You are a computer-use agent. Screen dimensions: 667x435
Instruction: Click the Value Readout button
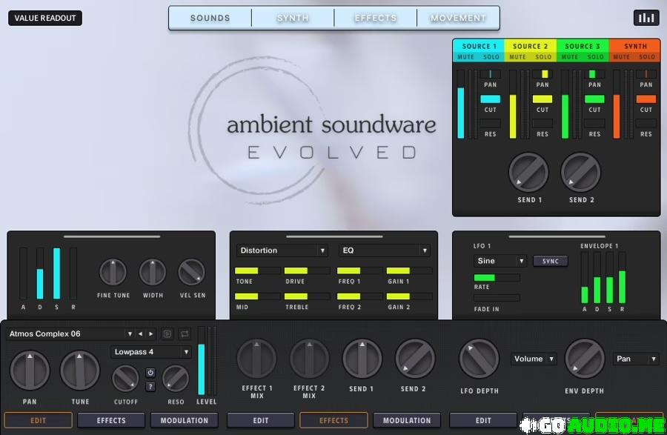pyautogui.click(x=45, y=18)
